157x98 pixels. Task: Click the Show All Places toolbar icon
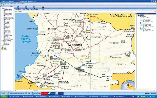click(26, 8)
